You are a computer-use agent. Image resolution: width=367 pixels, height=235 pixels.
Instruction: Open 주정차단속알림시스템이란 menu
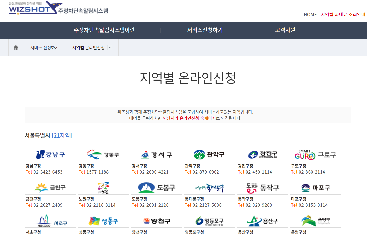point(104,30)
